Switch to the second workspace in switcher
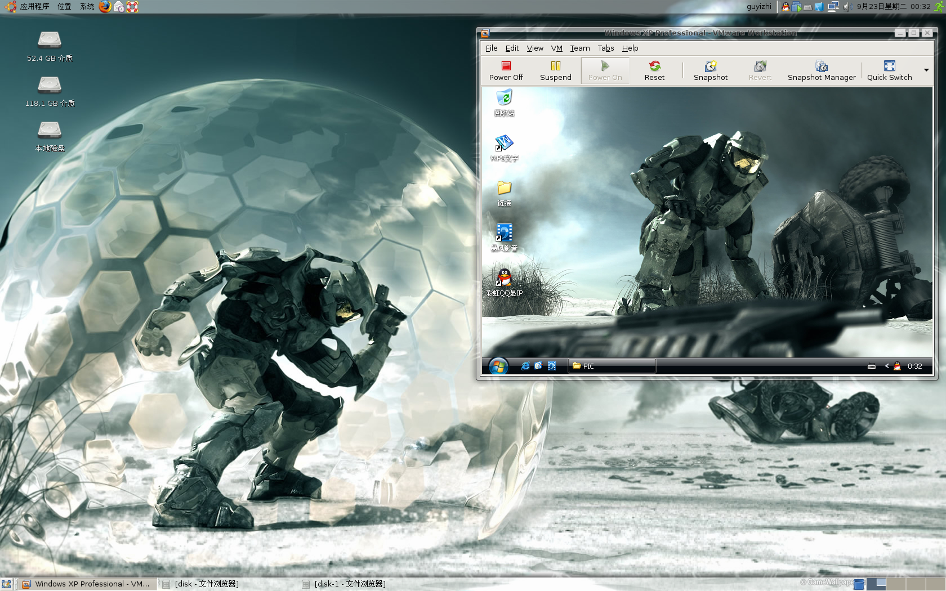This screenshot has height=591, width=946. pos(896,584)
